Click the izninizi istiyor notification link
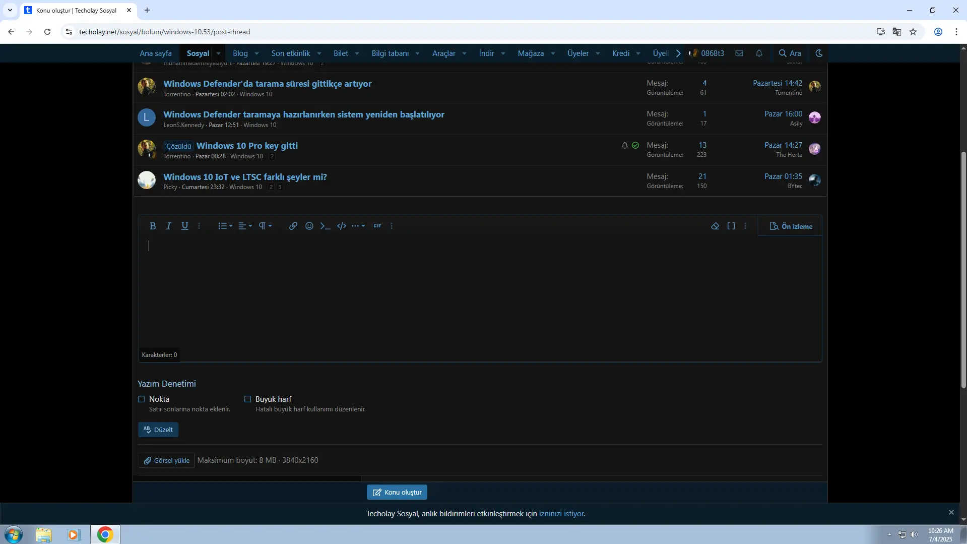Viewport: 967px width, 544px height. point(561,514)
